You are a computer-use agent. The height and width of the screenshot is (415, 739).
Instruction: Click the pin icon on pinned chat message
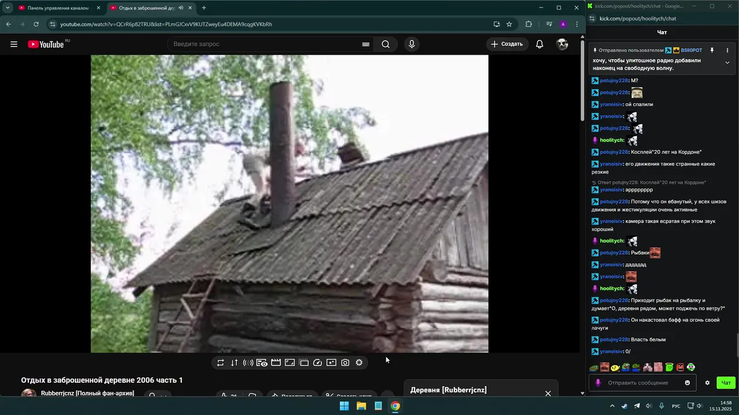pyautogui.click(x=712, y=51)
